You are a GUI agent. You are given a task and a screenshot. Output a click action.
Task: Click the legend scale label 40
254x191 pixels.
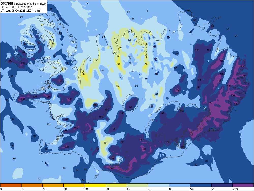[x=86, y=189]
